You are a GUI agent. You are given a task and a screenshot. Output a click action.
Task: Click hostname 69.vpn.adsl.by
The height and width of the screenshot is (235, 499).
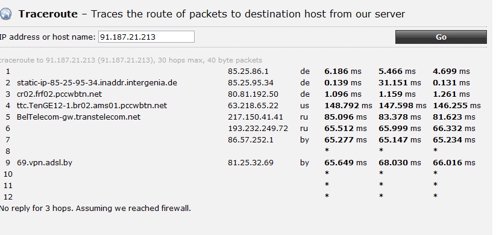tap(45, 163)
